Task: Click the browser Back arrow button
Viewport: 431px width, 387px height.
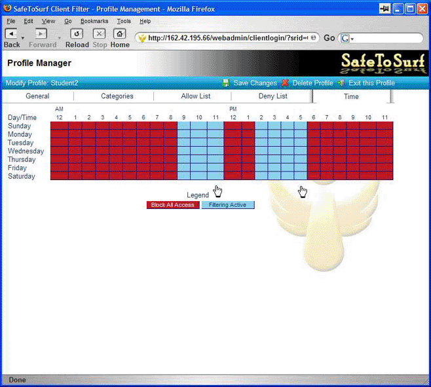Action: (11, 33)
